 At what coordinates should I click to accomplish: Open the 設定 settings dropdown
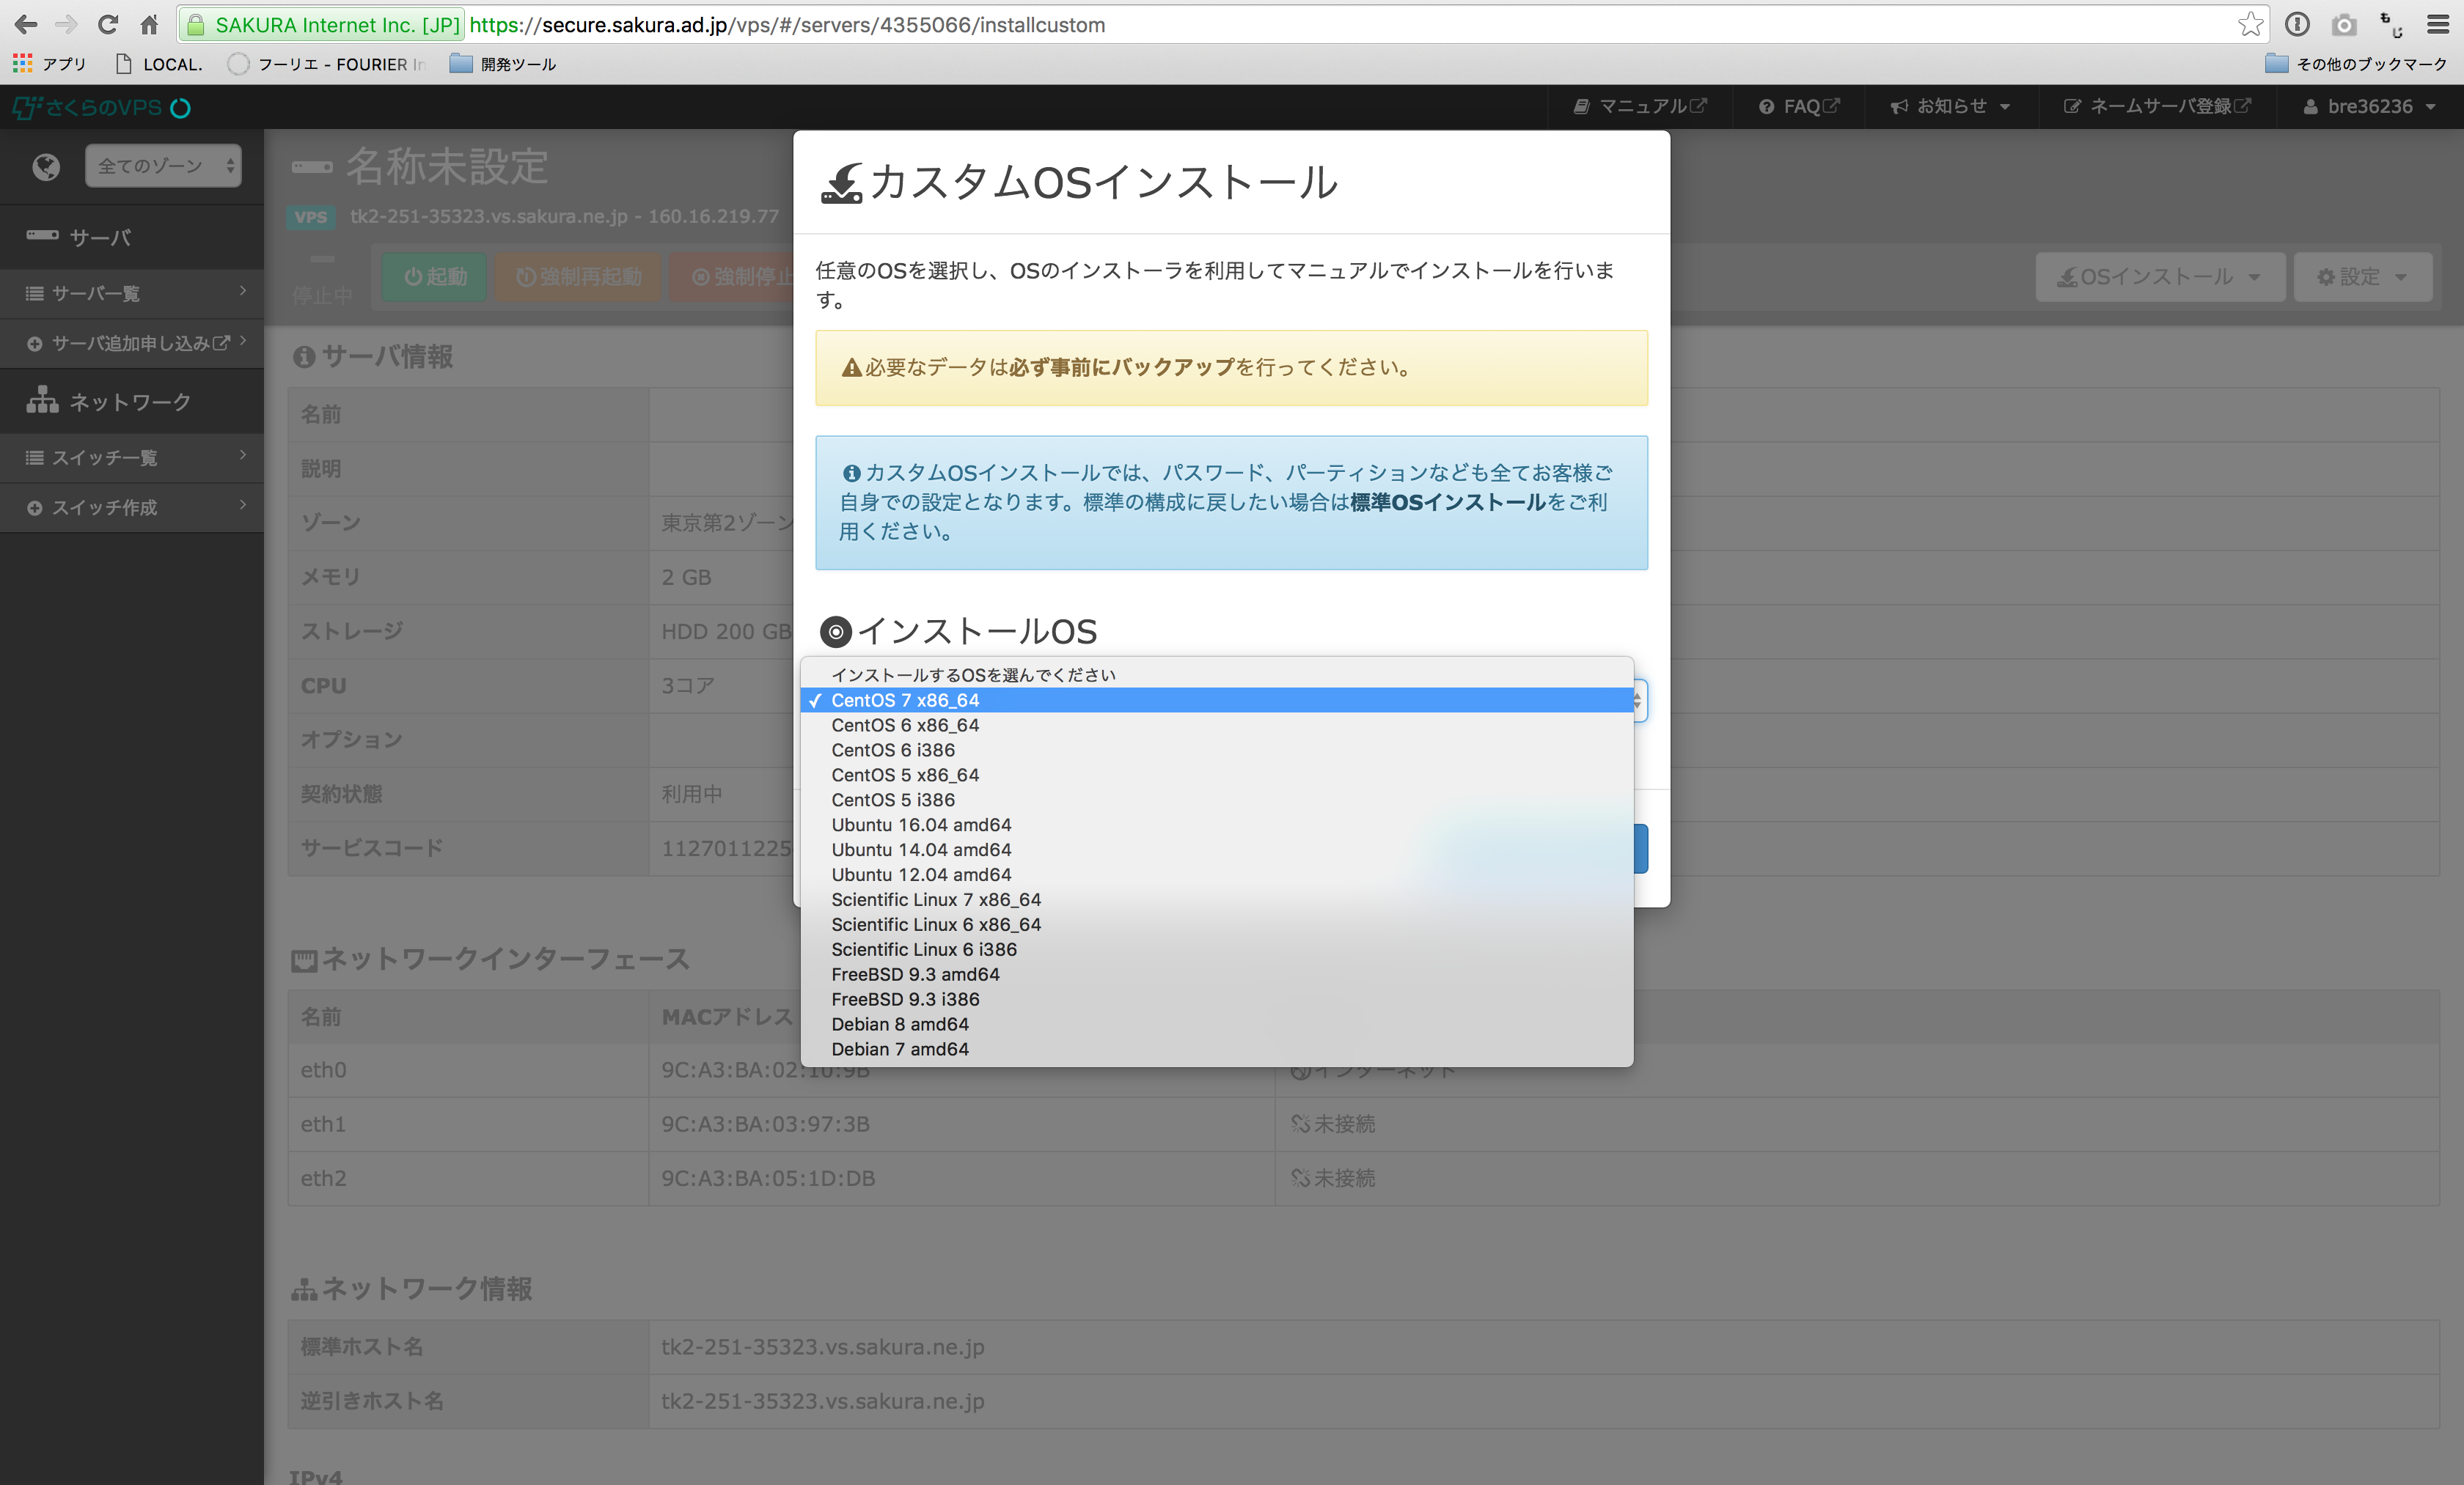coord(2362,277)
